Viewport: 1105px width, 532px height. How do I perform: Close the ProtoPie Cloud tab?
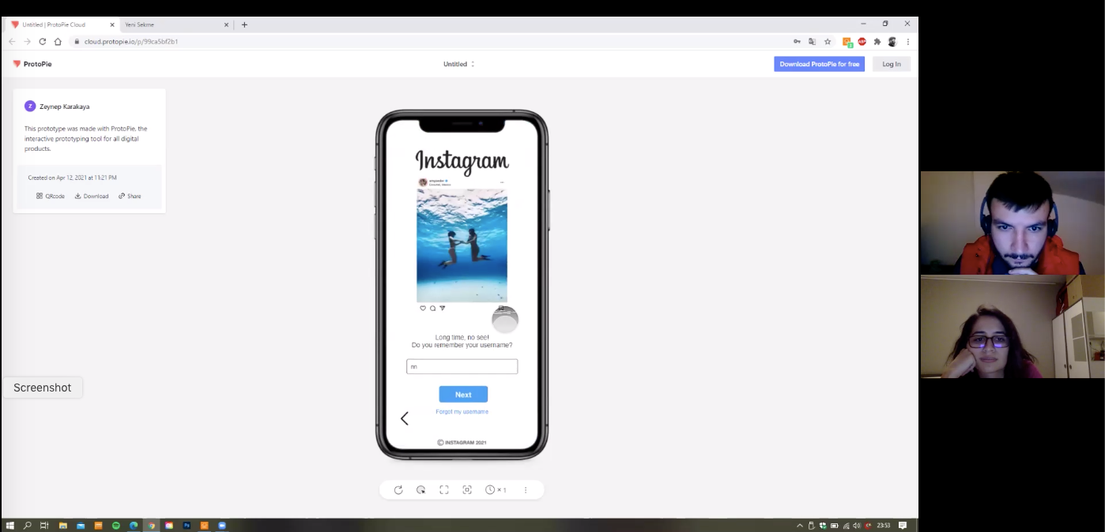click(x=112, y=24)
